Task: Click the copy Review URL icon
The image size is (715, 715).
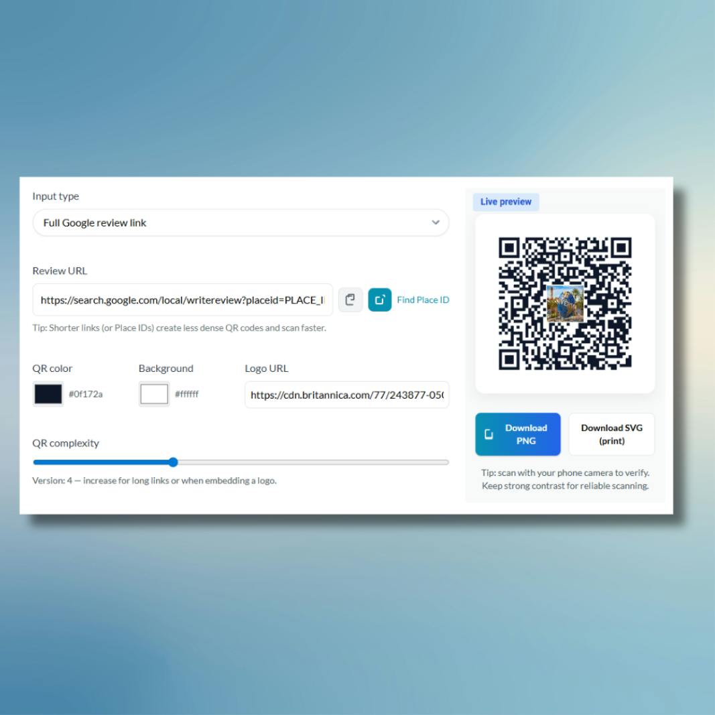Action: point(350,300)
